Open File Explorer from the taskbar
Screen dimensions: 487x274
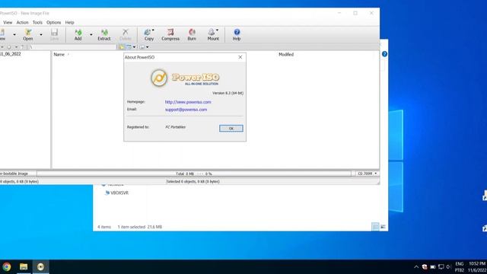click(24, 267)
